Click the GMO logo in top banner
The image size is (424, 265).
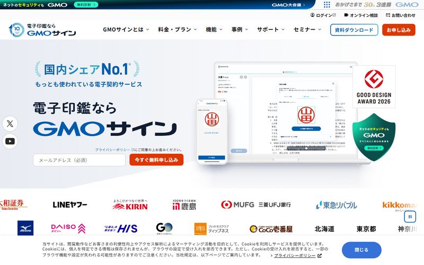57,5
